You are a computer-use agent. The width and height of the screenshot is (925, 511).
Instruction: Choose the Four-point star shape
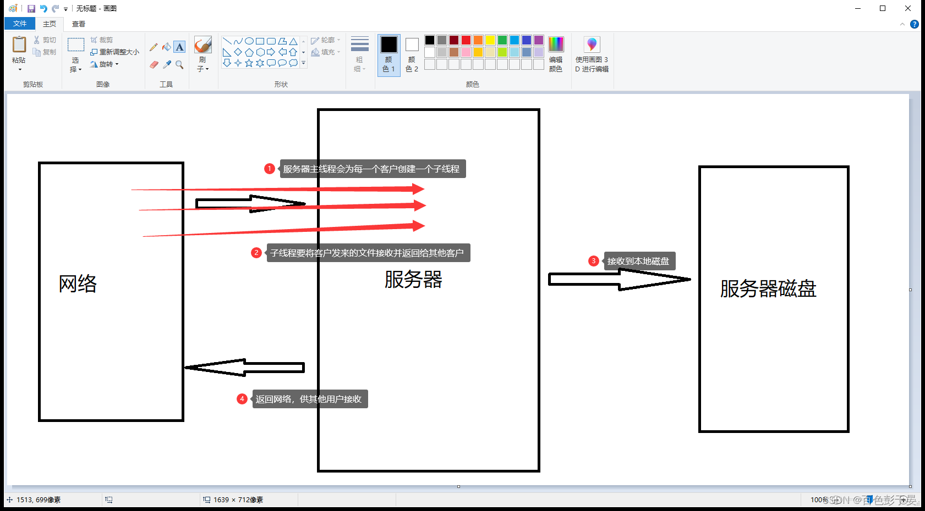coord(238,63)
